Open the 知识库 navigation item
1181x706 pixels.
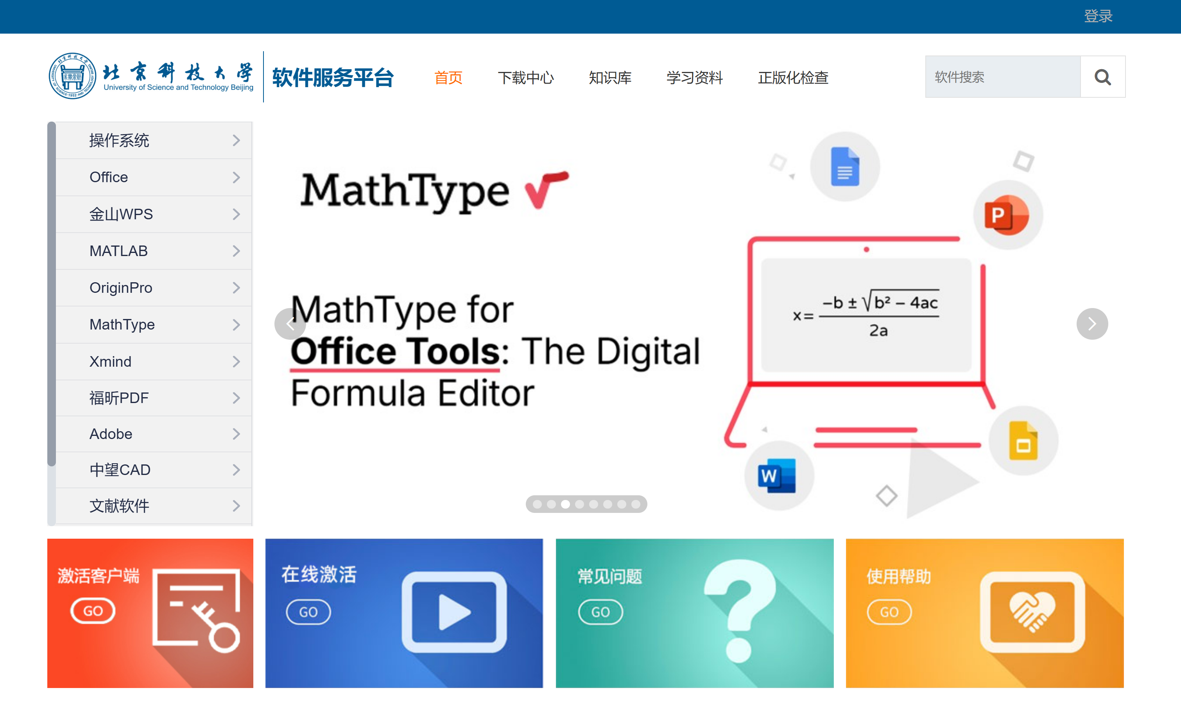(x=610, y=77)
